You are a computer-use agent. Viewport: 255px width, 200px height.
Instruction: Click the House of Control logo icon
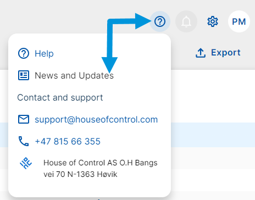pyautogui.click(x=26, y=163)
